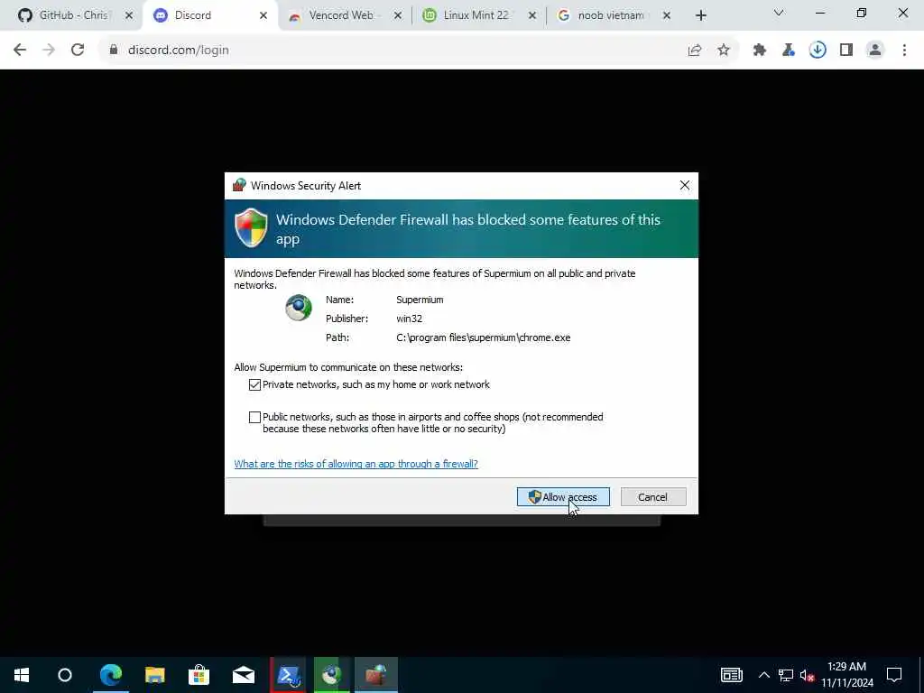Cancel the Windows Security Alert
This screenshot has width=924, height=693.
pyautogui.click(x=653, y=497)
